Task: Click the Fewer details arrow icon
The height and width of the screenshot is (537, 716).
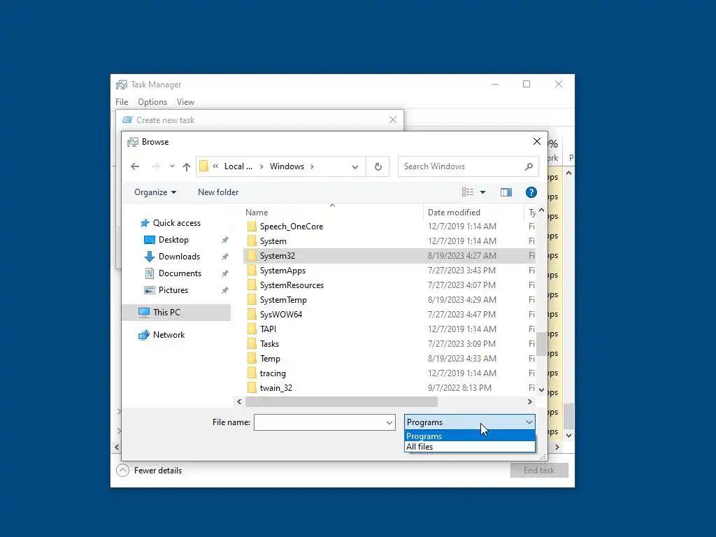Action: pos(122,471)
